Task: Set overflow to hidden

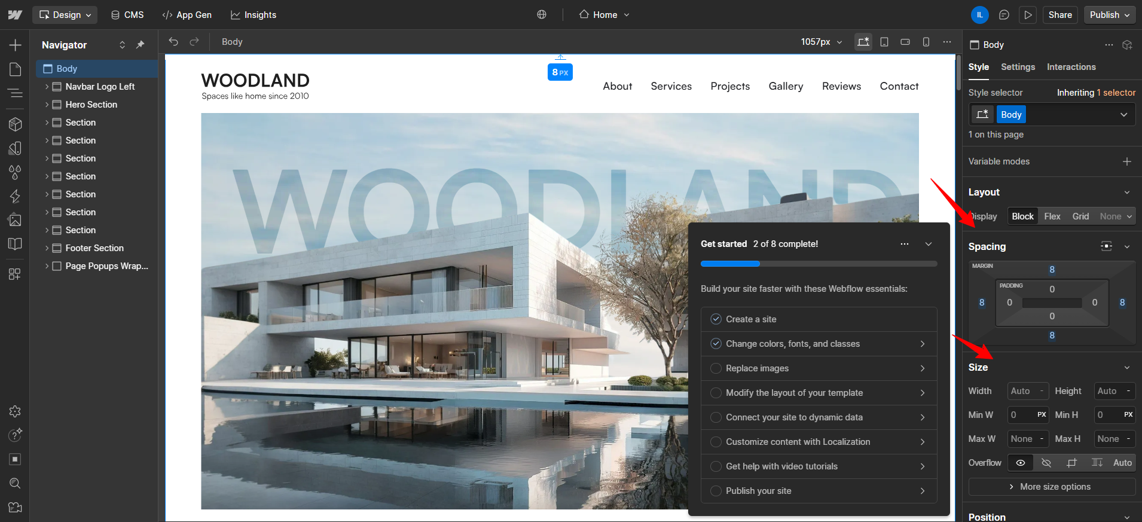Action: [1046, 463]
